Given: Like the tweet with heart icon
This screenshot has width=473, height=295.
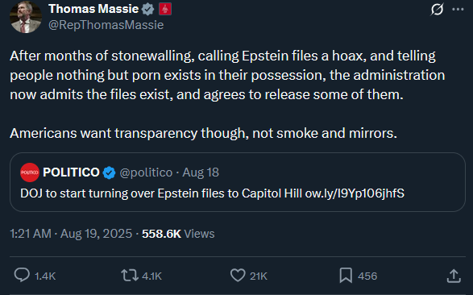Looking at the screenshot, I should (x=238, y=276).
